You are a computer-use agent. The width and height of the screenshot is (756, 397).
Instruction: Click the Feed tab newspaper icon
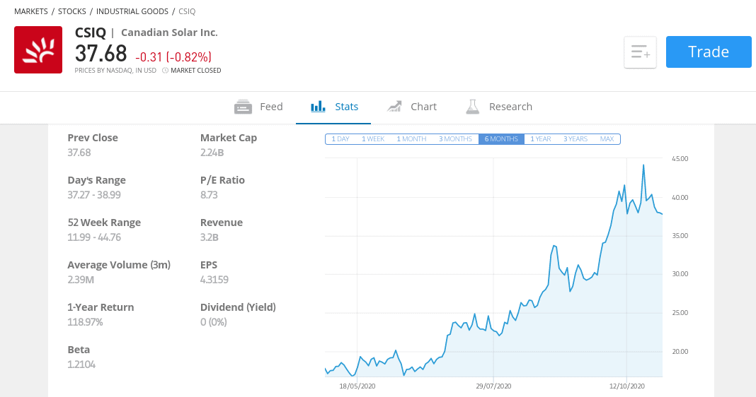click(243, 107)
